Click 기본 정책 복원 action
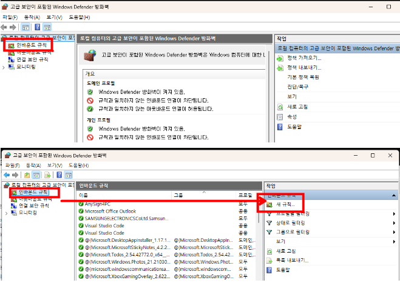Screen dimensions: 400x283 click(x=303, y=77)
